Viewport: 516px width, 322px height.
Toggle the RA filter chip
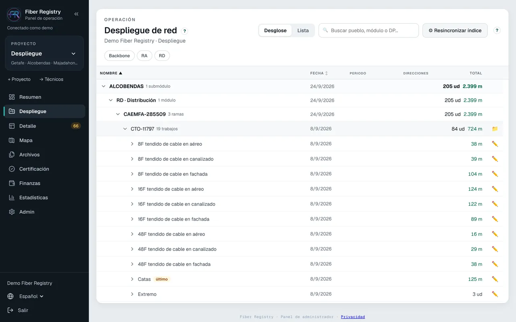tap(144, 56)
